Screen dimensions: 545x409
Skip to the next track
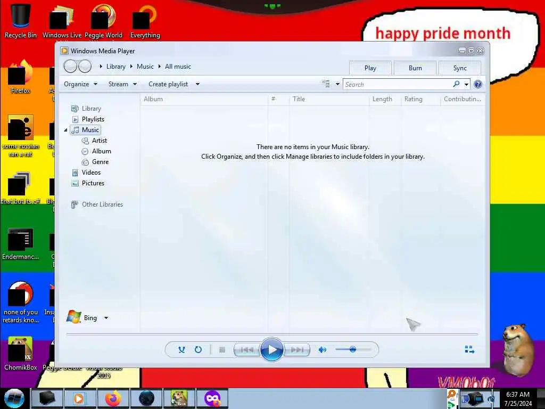pos(297,349)
